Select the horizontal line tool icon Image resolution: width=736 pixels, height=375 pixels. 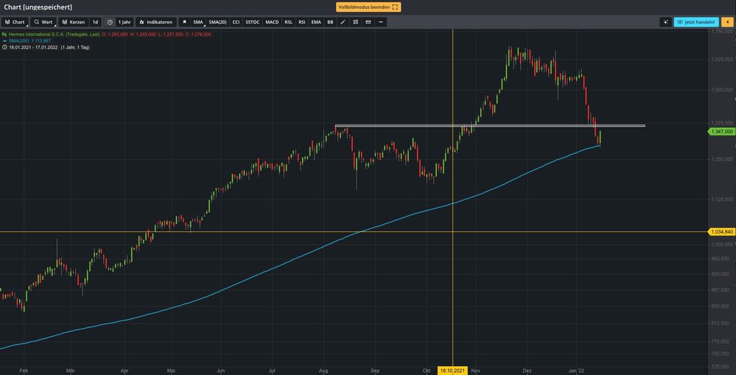tap(380, 22)
